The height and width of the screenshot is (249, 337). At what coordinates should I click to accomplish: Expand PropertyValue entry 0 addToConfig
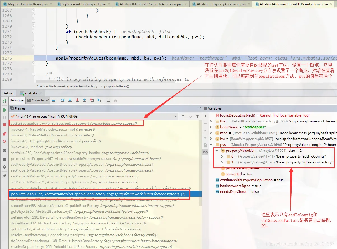coord(222,156)
